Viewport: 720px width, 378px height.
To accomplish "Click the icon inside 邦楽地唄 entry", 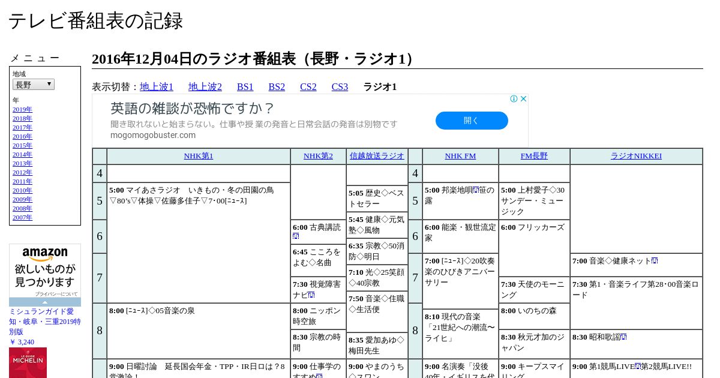I will click(475, 190).
